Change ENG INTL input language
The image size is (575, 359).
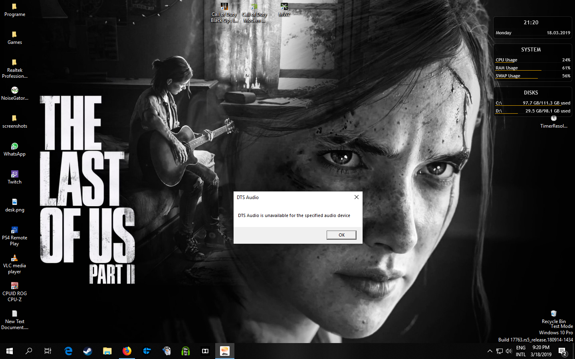coord(521,351)
